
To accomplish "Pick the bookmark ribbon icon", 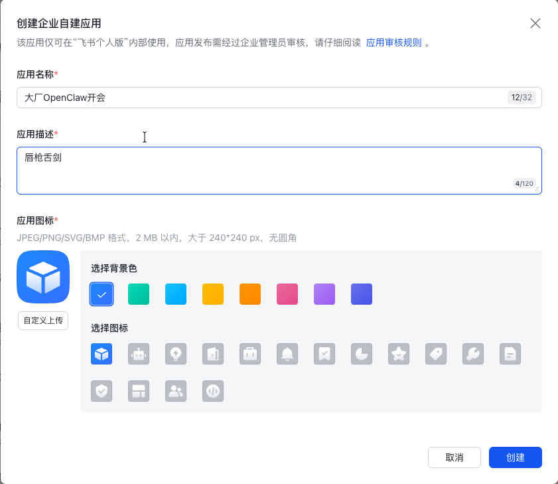I will pyautogui.click(x=324, y=354).
